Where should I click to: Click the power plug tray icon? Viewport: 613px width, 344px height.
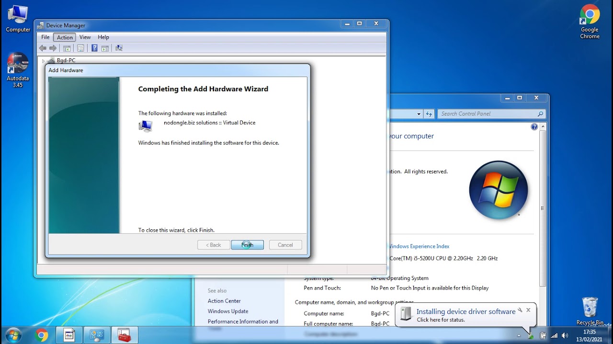point(543,335)
